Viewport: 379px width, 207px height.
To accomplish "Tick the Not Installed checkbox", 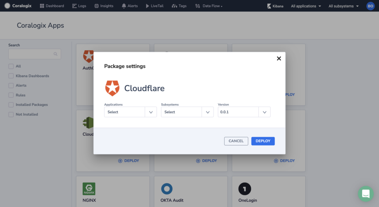I will point(11,114).
